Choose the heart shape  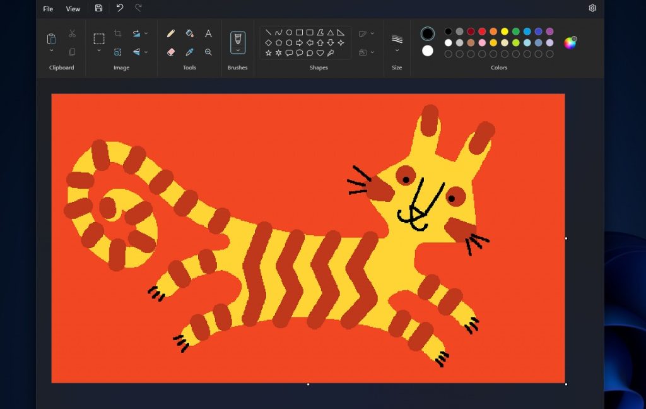click(x=320, y=53)
